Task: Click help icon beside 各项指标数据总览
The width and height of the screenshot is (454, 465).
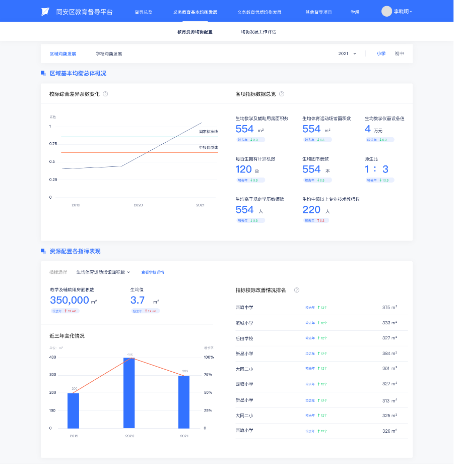Action: 282,94
